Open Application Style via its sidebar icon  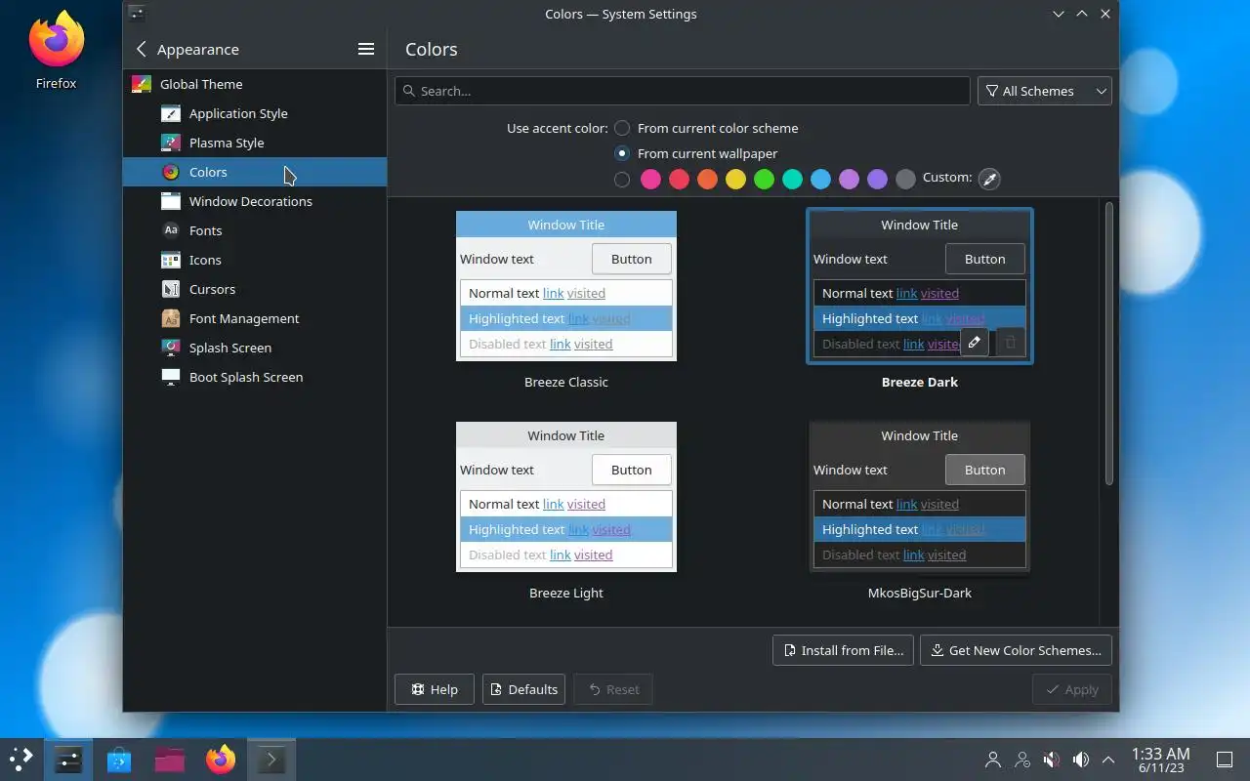(x=171, y=113)
